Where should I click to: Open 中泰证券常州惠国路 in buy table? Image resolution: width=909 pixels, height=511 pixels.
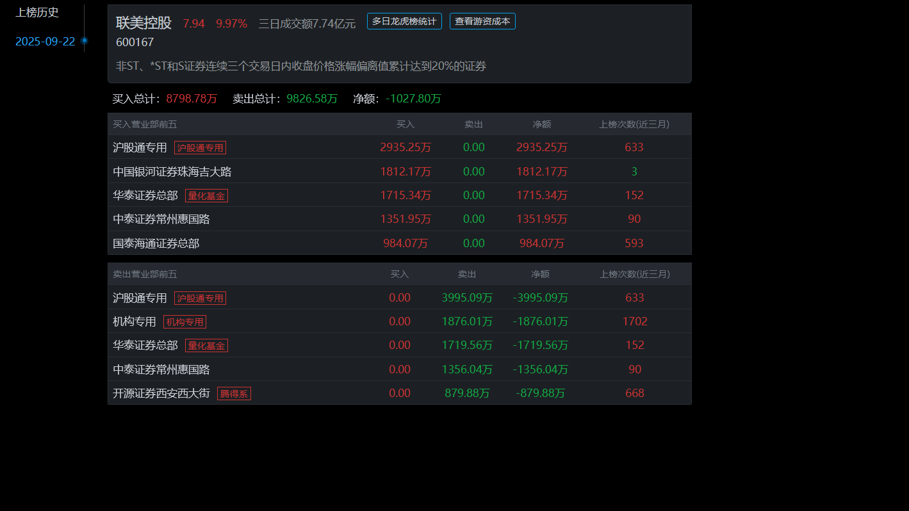pyautogui.click(x=161, y=219)
